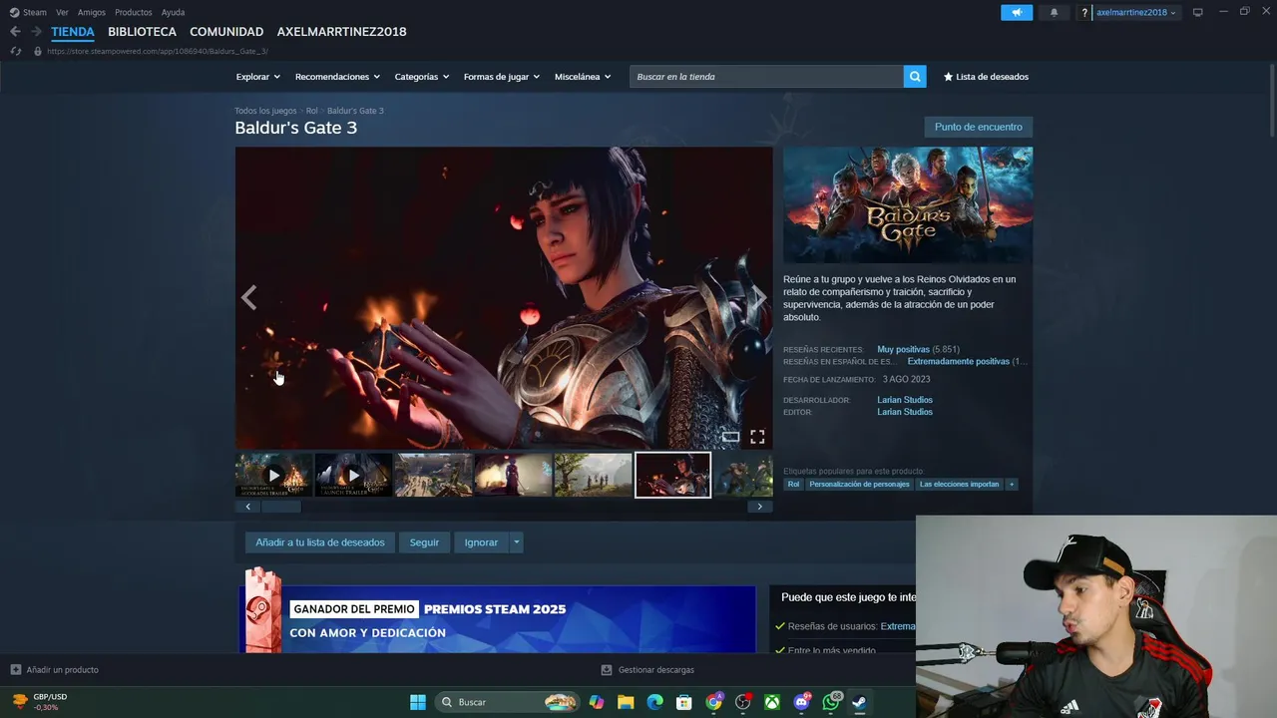Image resolution: width=1277 pixels, height=718 pixels.
Task: Open the Steam announcements megaphone button
Action: pyautogui.click(x=1017, y=12)
